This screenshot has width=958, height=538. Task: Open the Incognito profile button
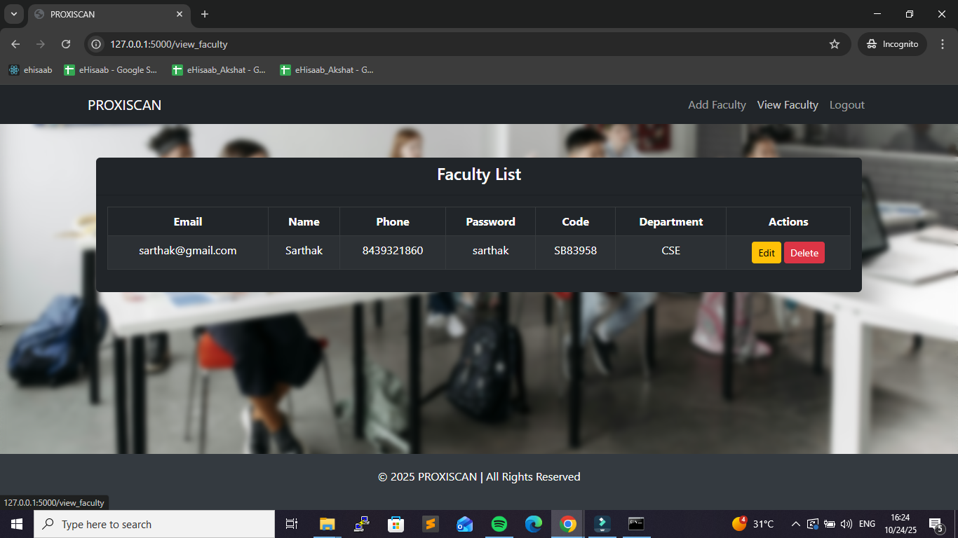[x=892, y=44]
